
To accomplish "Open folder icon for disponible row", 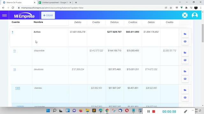I will coord(185,53).
